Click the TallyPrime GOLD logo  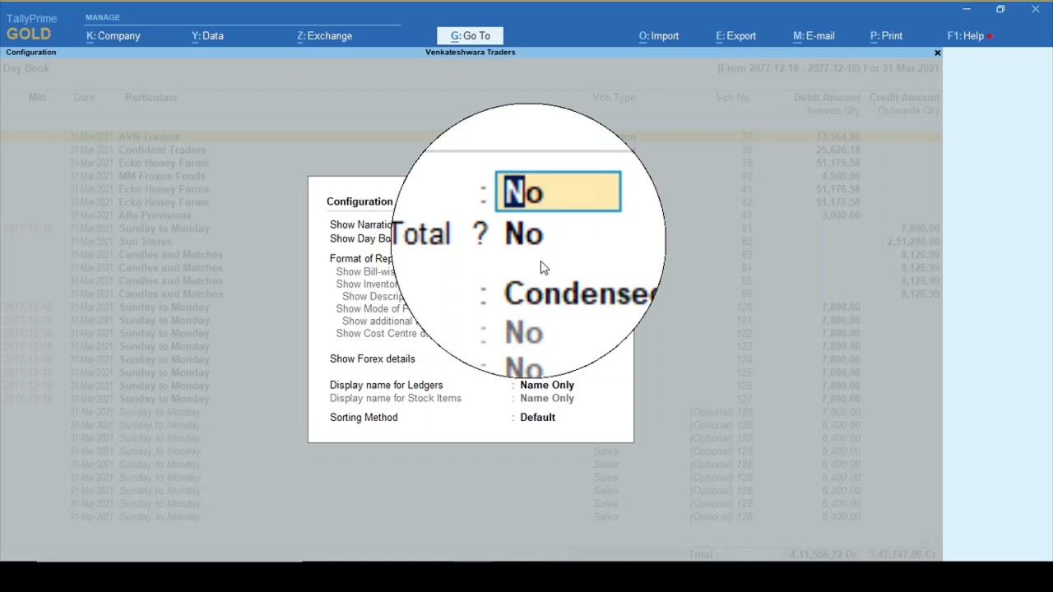pyautogui.click(x=31, y=27)
